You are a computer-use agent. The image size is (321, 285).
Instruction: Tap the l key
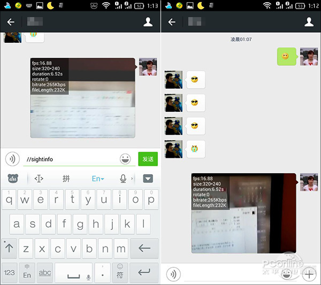(143, 224)
